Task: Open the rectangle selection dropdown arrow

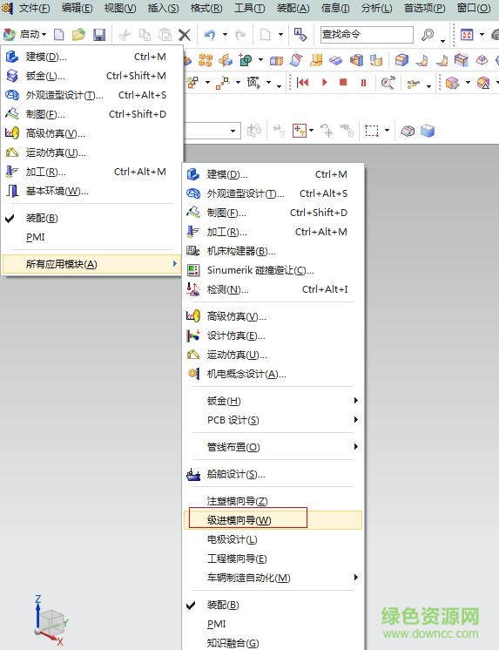Action: tap(388, 131)
